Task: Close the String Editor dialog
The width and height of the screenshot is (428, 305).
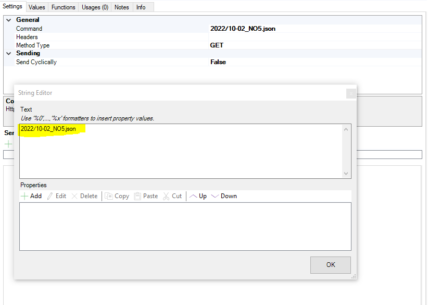Action: (351, 93)
